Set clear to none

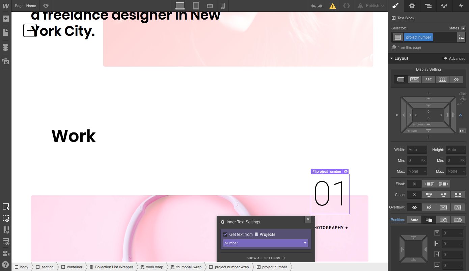coord(414,195)
